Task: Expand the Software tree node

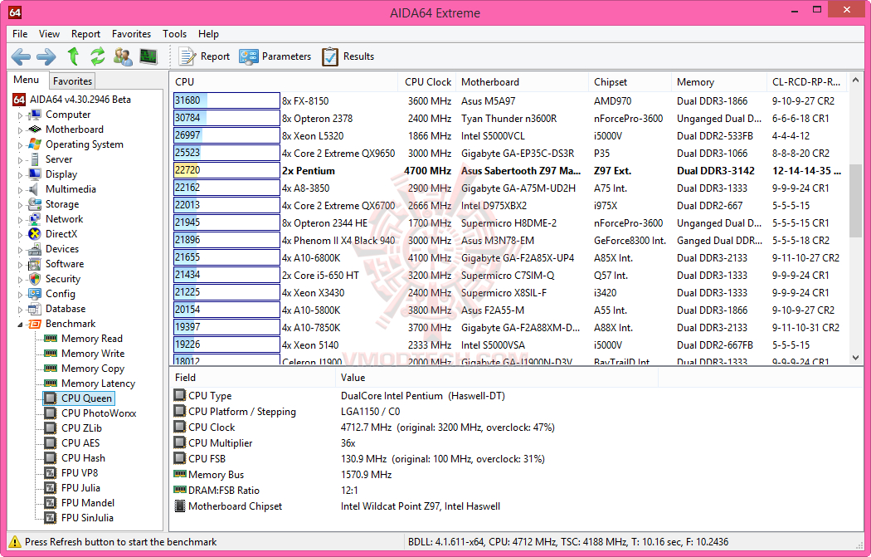Action: pyautogui.click(x=21, y=265)
